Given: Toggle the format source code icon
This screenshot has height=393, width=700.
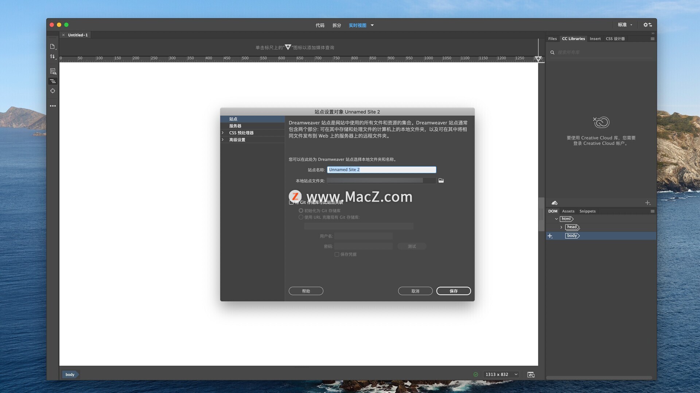Looking at the screenshot, I should click(53, 81).
